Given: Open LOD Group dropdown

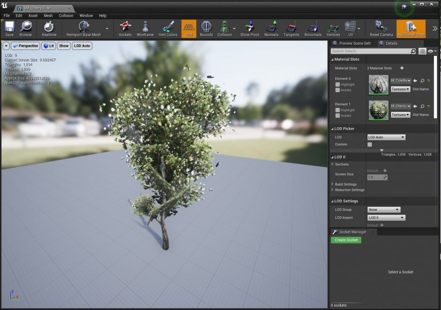Looking at the screenshot, I should (384, 209).
